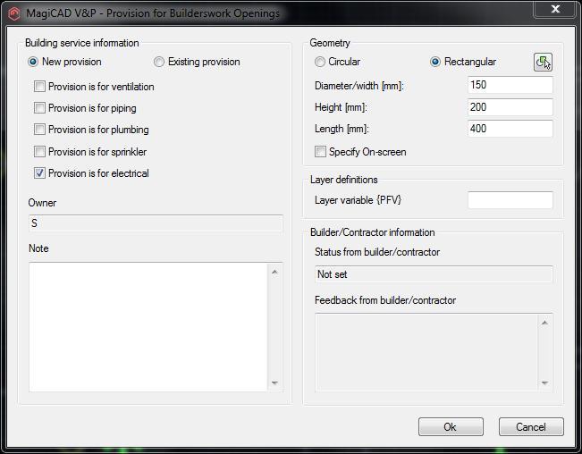Confirm with the Ok button
The width and height of the screenshot is (582, 454).
tap(451, 427)
